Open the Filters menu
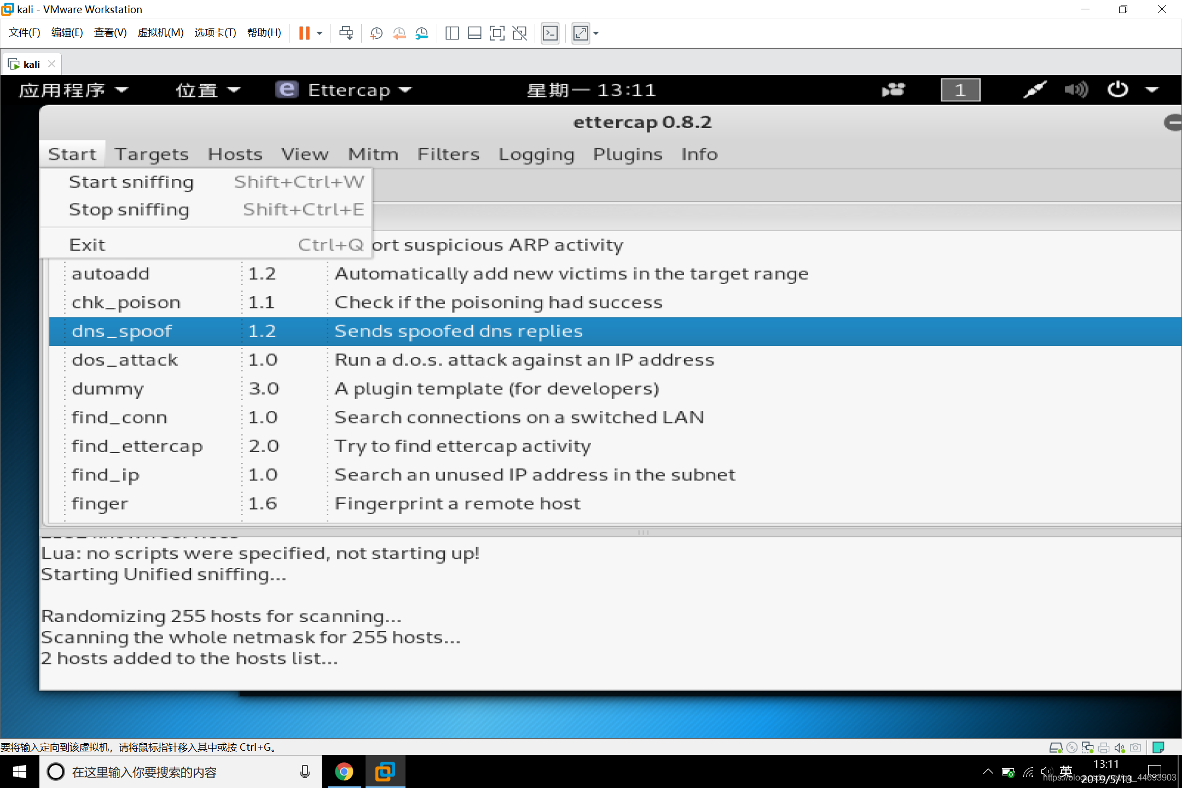The width and height of the screenshot is (1182, 788). (x=449, y=154)
